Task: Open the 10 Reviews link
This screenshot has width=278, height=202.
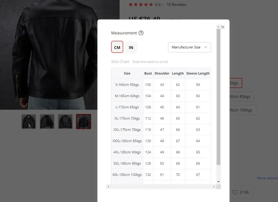Action: (176, 5)
